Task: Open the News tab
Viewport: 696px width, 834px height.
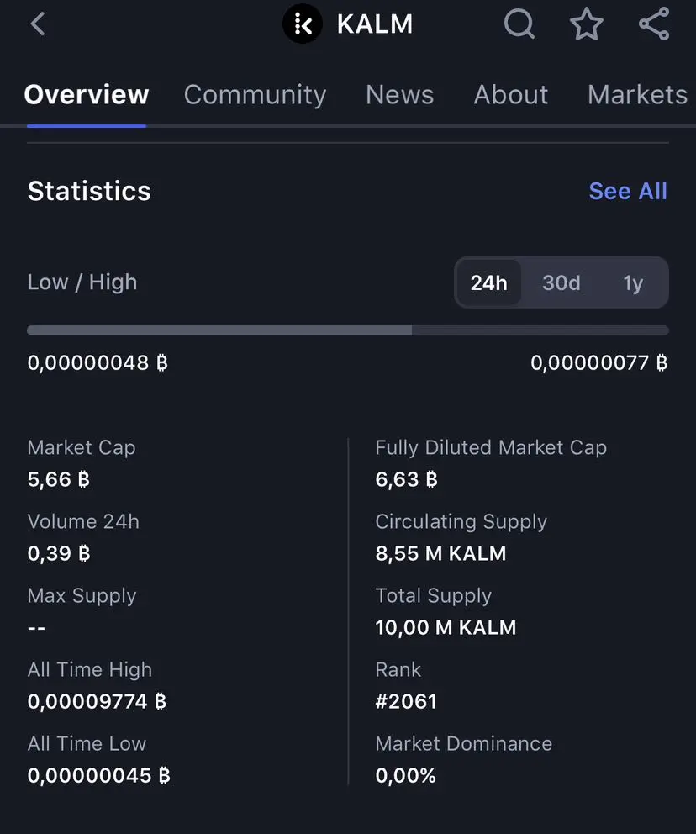Action: (399, 95)
